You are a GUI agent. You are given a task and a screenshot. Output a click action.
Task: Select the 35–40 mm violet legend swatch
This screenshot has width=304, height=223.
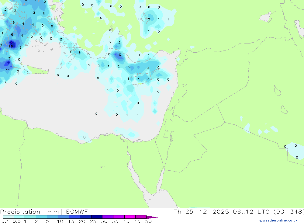click(119, 217)
